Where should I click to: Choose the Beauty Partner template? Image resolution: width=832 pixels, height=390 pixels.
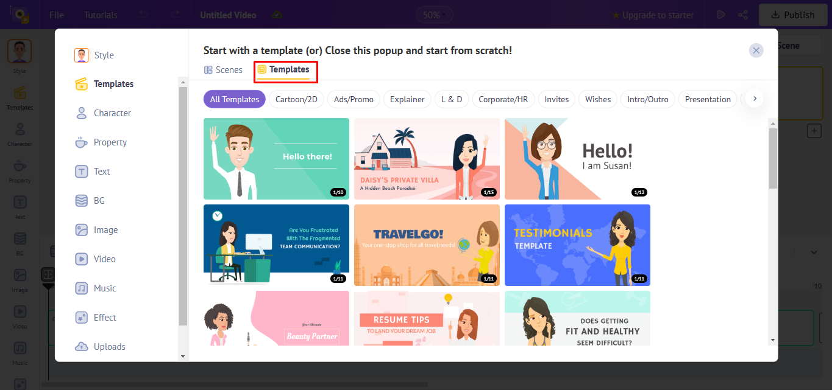tap(276, 318)
